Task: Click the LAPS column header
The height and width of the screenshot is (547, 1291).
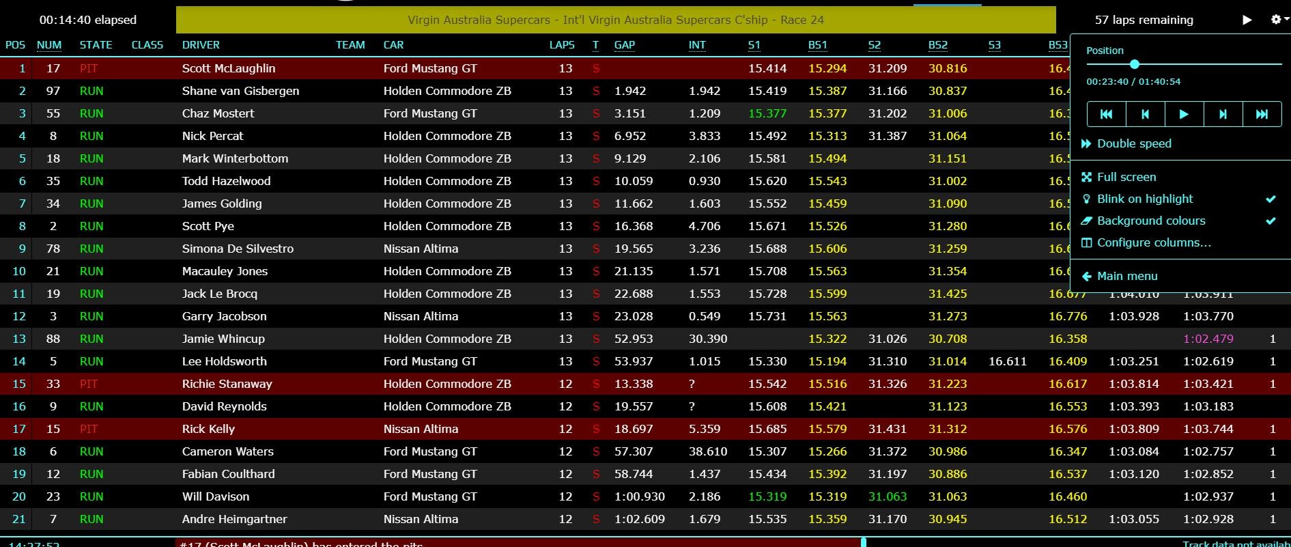Action: coord(562,45)
